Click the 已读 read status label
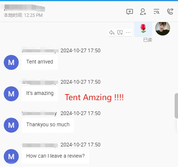The image size is (178, 167). [x=148, y=40]
